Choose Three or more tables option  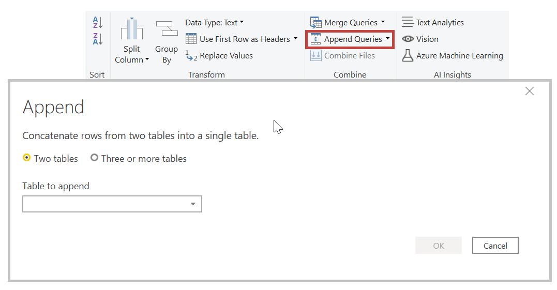(94, 158)
